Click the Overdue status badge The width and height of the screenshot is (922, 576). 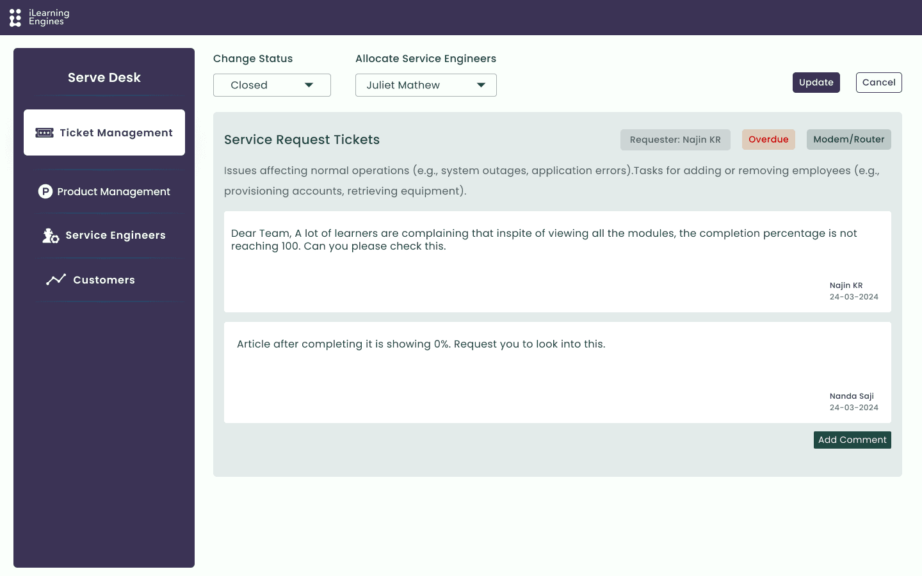(768, 140)
